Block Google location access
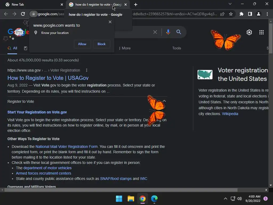Image resolution: width=273 pixels, height=205 pixels. pos(102,44)
